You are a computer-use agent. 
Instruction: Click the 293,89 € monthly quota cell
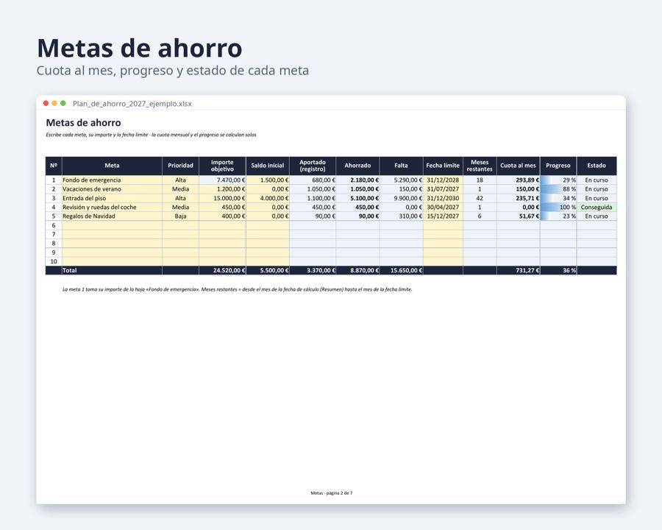(x=518, y=180)
